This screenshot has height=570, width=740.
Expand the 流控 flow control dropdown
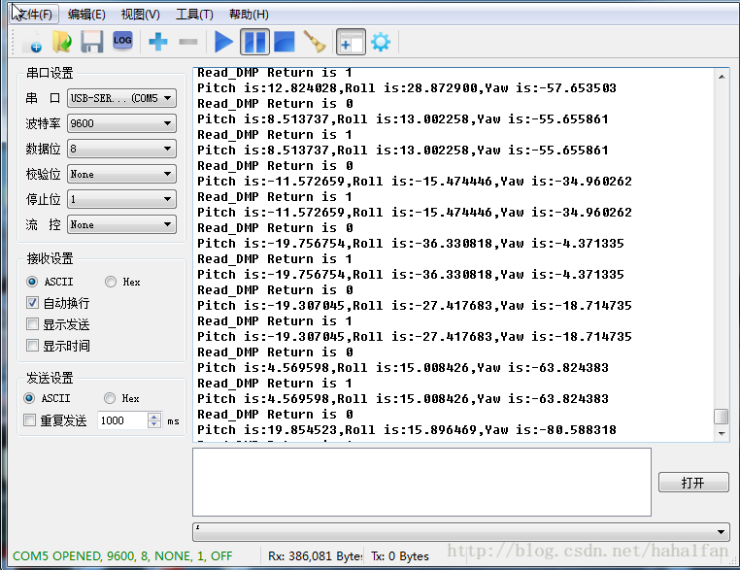(x=121, y=224)
